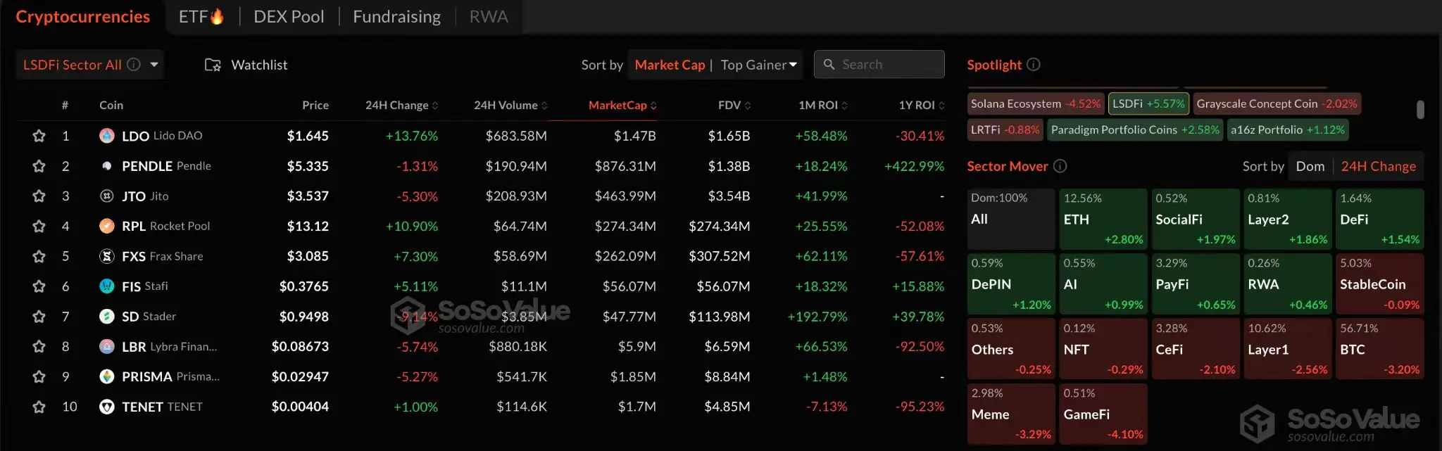Switch to the ETF tab
1442x451 pixels.
pos(202,15)
